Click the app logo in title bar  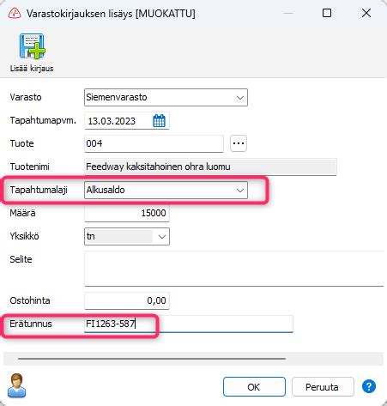coord(15,13)
